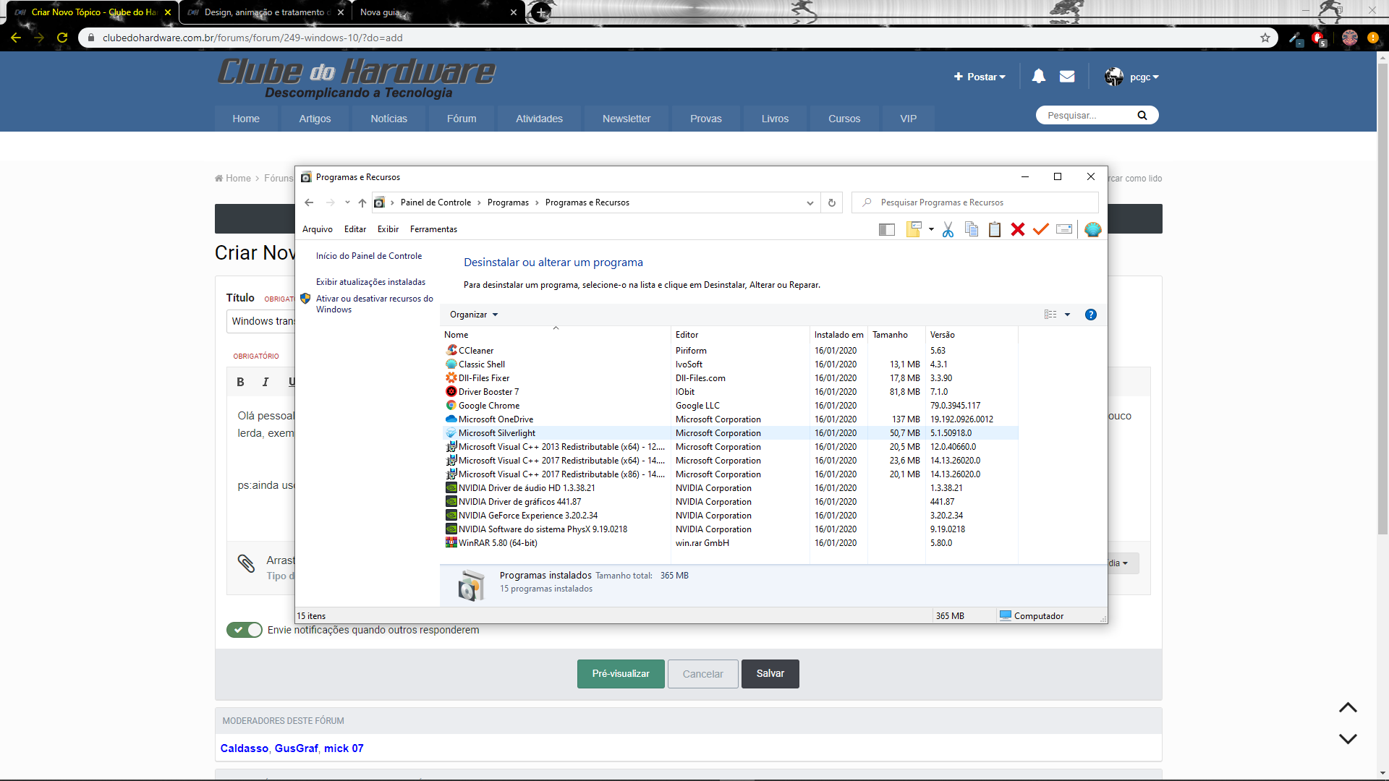Open the color picker eyedropper extension

tap(1295, 38)
